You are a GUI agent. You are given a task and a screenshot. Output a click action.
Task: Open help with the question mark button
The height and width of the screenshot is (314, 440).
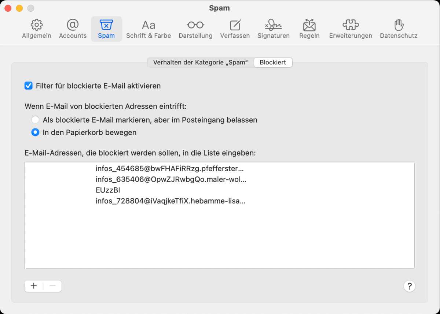click(x=409, y=286)
